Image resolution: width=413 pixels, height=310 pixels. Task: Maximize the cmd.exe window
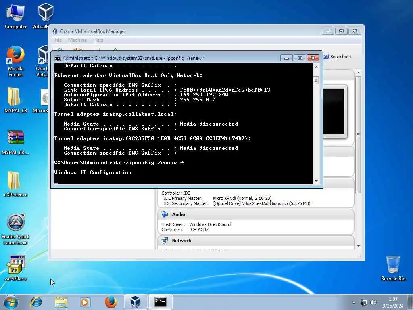click(x=300, y=58)
